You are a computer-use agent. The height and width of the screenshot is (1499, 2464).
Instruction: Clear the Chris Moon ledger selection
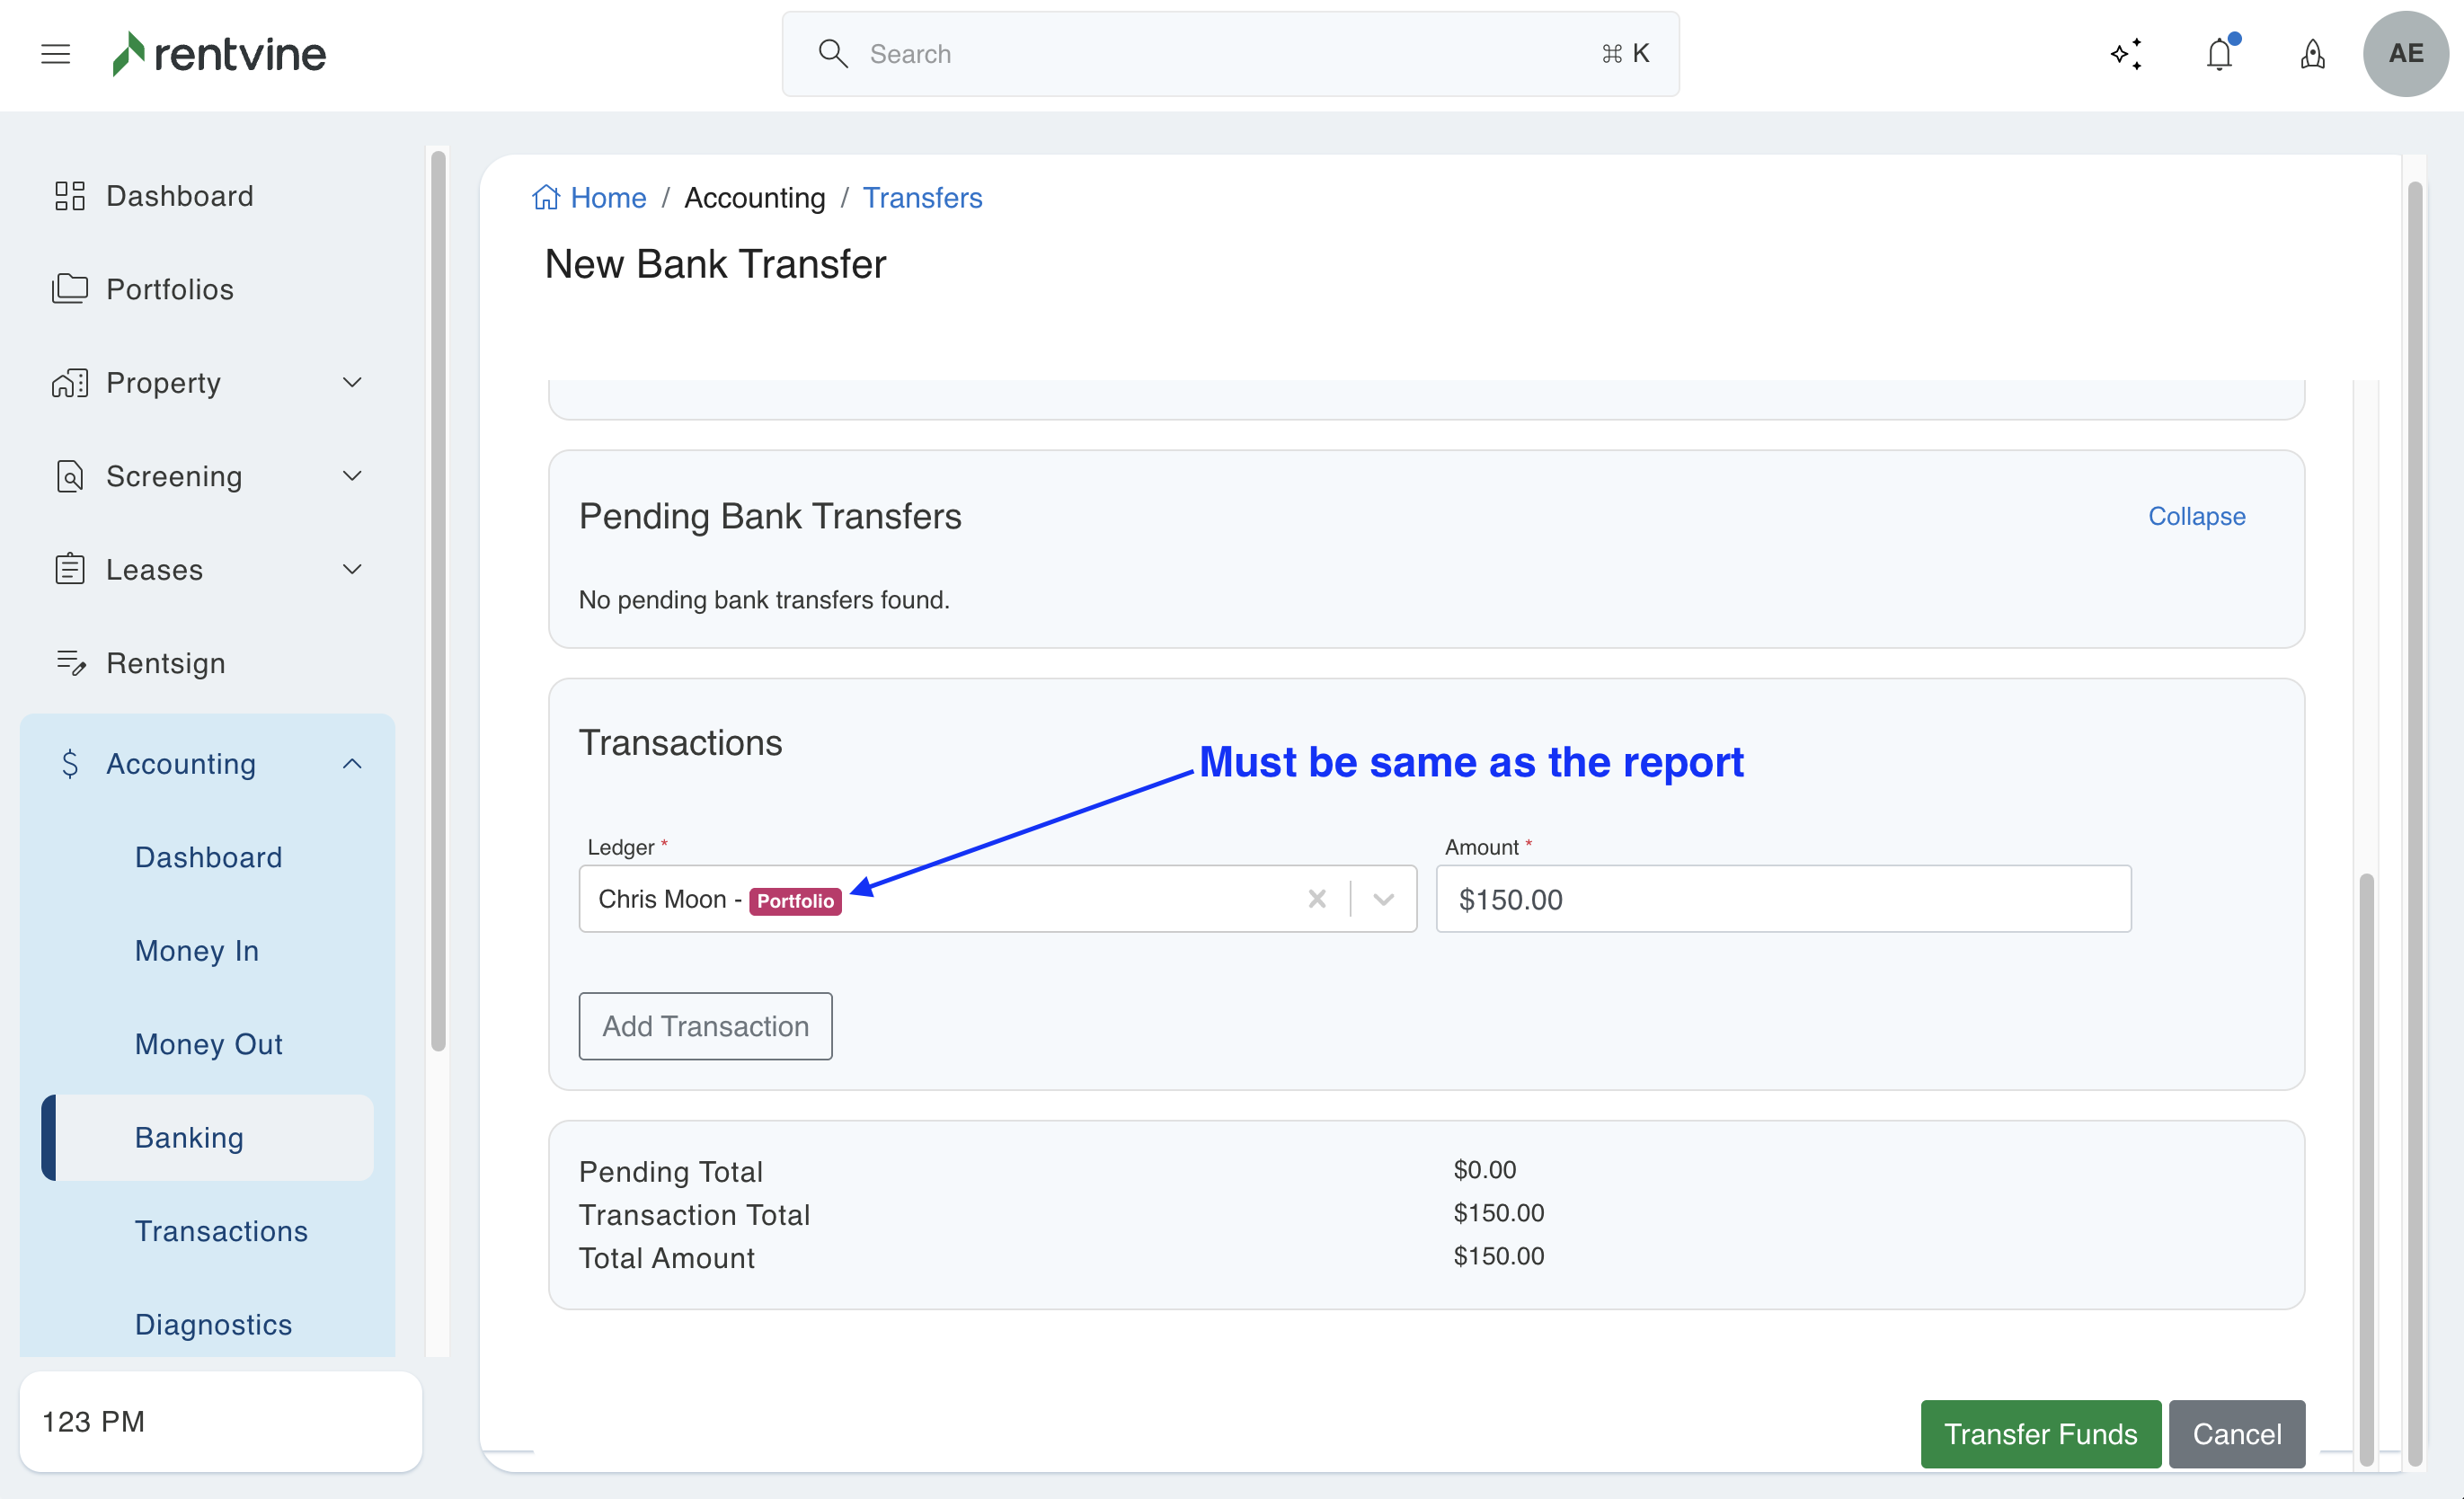pyautogui.click(x=1317, y=899)
